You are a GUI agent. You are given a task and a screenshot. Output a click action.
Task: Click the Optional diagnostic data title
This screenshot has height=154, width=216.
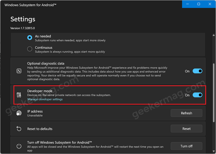[46, 63]
